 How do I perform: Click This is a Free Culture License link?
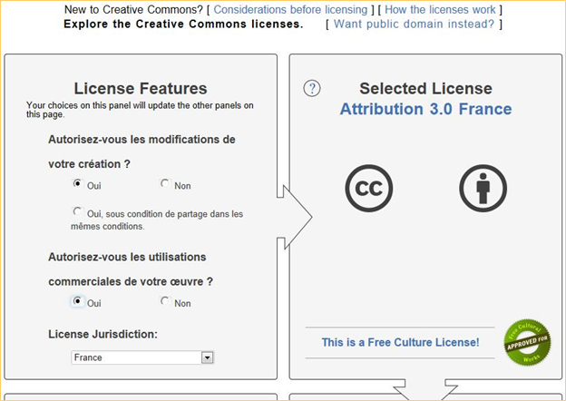[400, 342]
